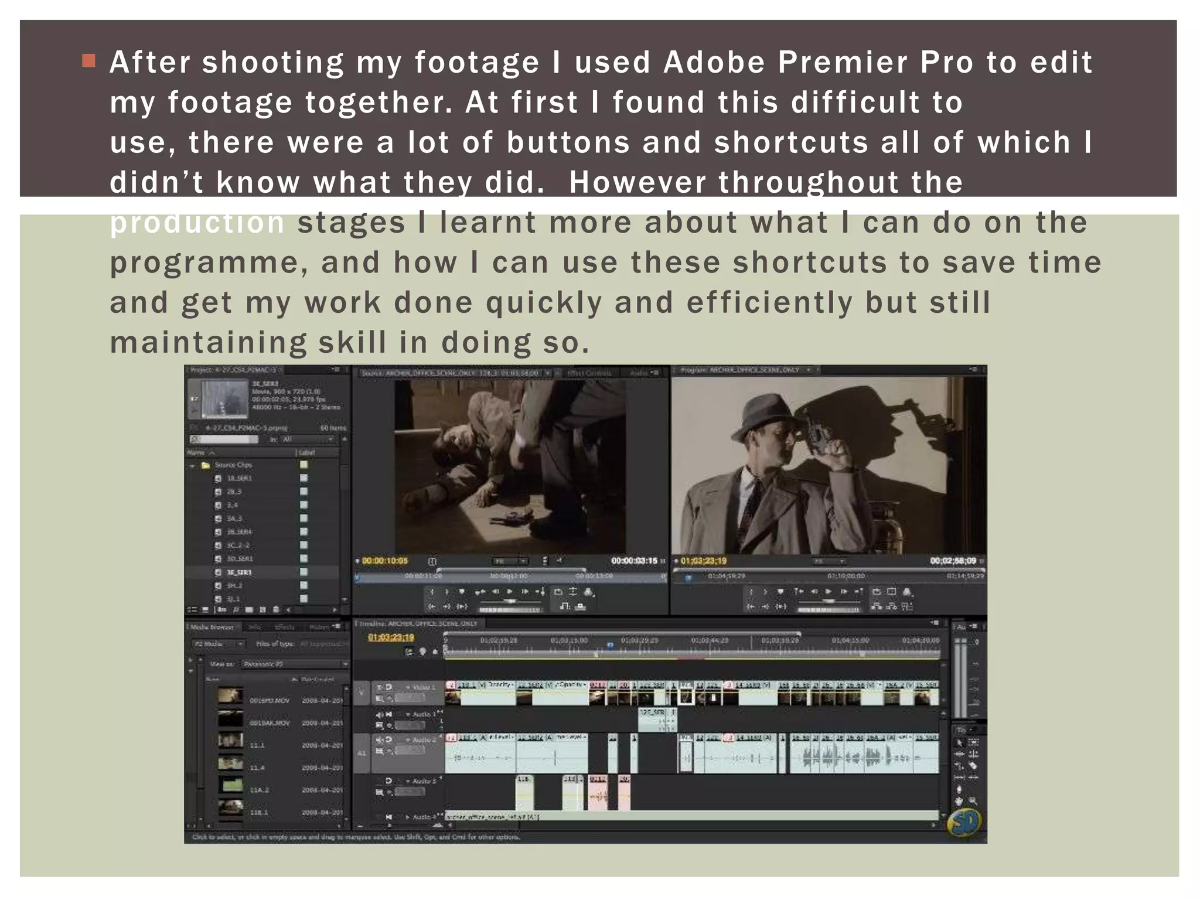This screenshot has height=900, width=1200.
Task: Toggle Loop playback in Source monitor
Action: pos(558,592)
